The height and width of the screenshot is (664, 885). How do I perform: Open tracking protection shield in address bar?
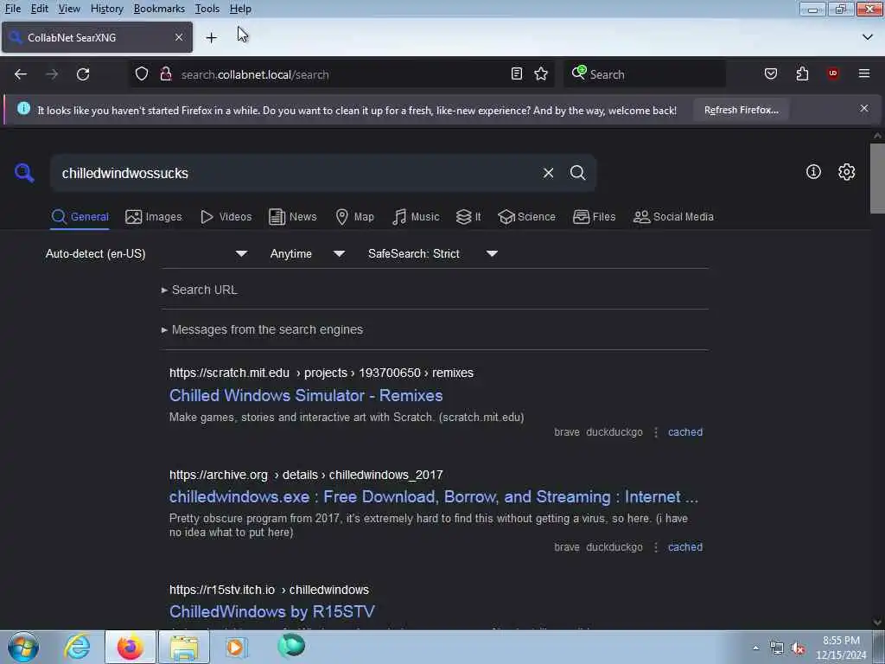pyautogui.click(x=142, y=74)
